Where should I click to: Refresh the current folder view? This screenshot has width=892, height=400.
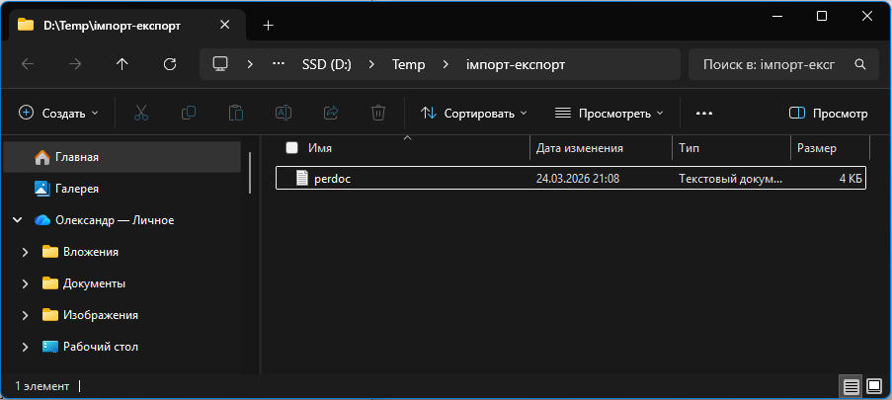point(170,64)
